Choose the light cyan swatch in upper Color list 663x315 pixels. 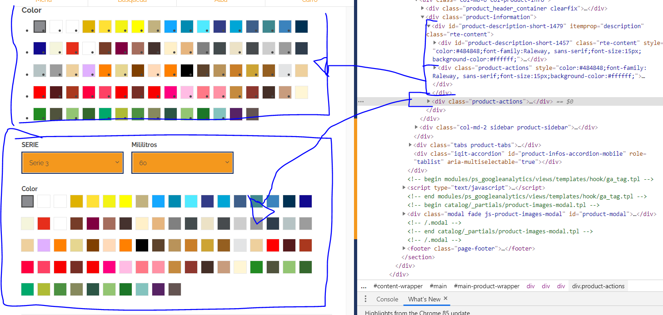204,26
